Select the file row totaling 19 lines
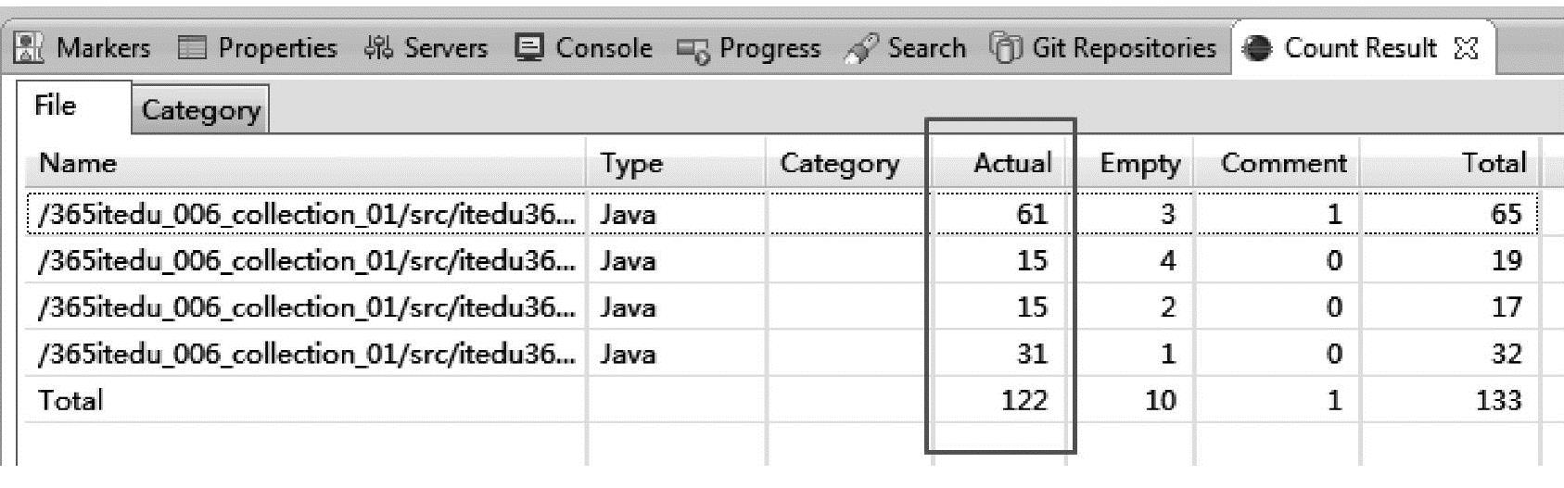 [x=782, y=260]
